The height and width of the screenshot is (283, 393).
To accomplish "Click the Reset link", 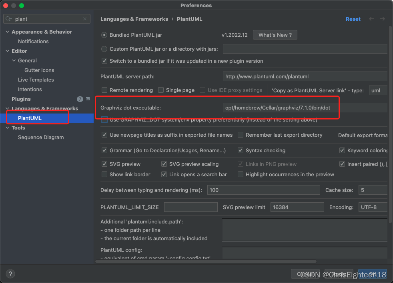I will 353,19.
